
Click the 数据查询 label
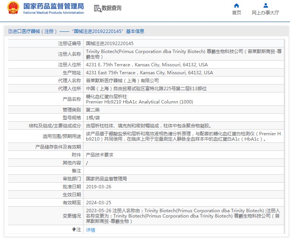[x=112, y=8]
